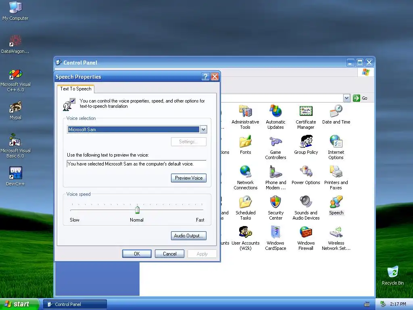Select DataWagon desktop shortcut
The width and height of the screenshot is (413, 310).
click(x=15, y=44)
